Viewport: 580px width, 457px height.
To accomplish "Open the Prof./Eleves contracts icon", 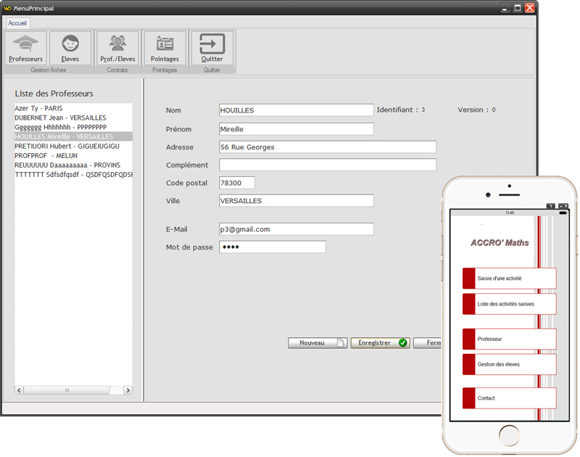I will 117,48.
